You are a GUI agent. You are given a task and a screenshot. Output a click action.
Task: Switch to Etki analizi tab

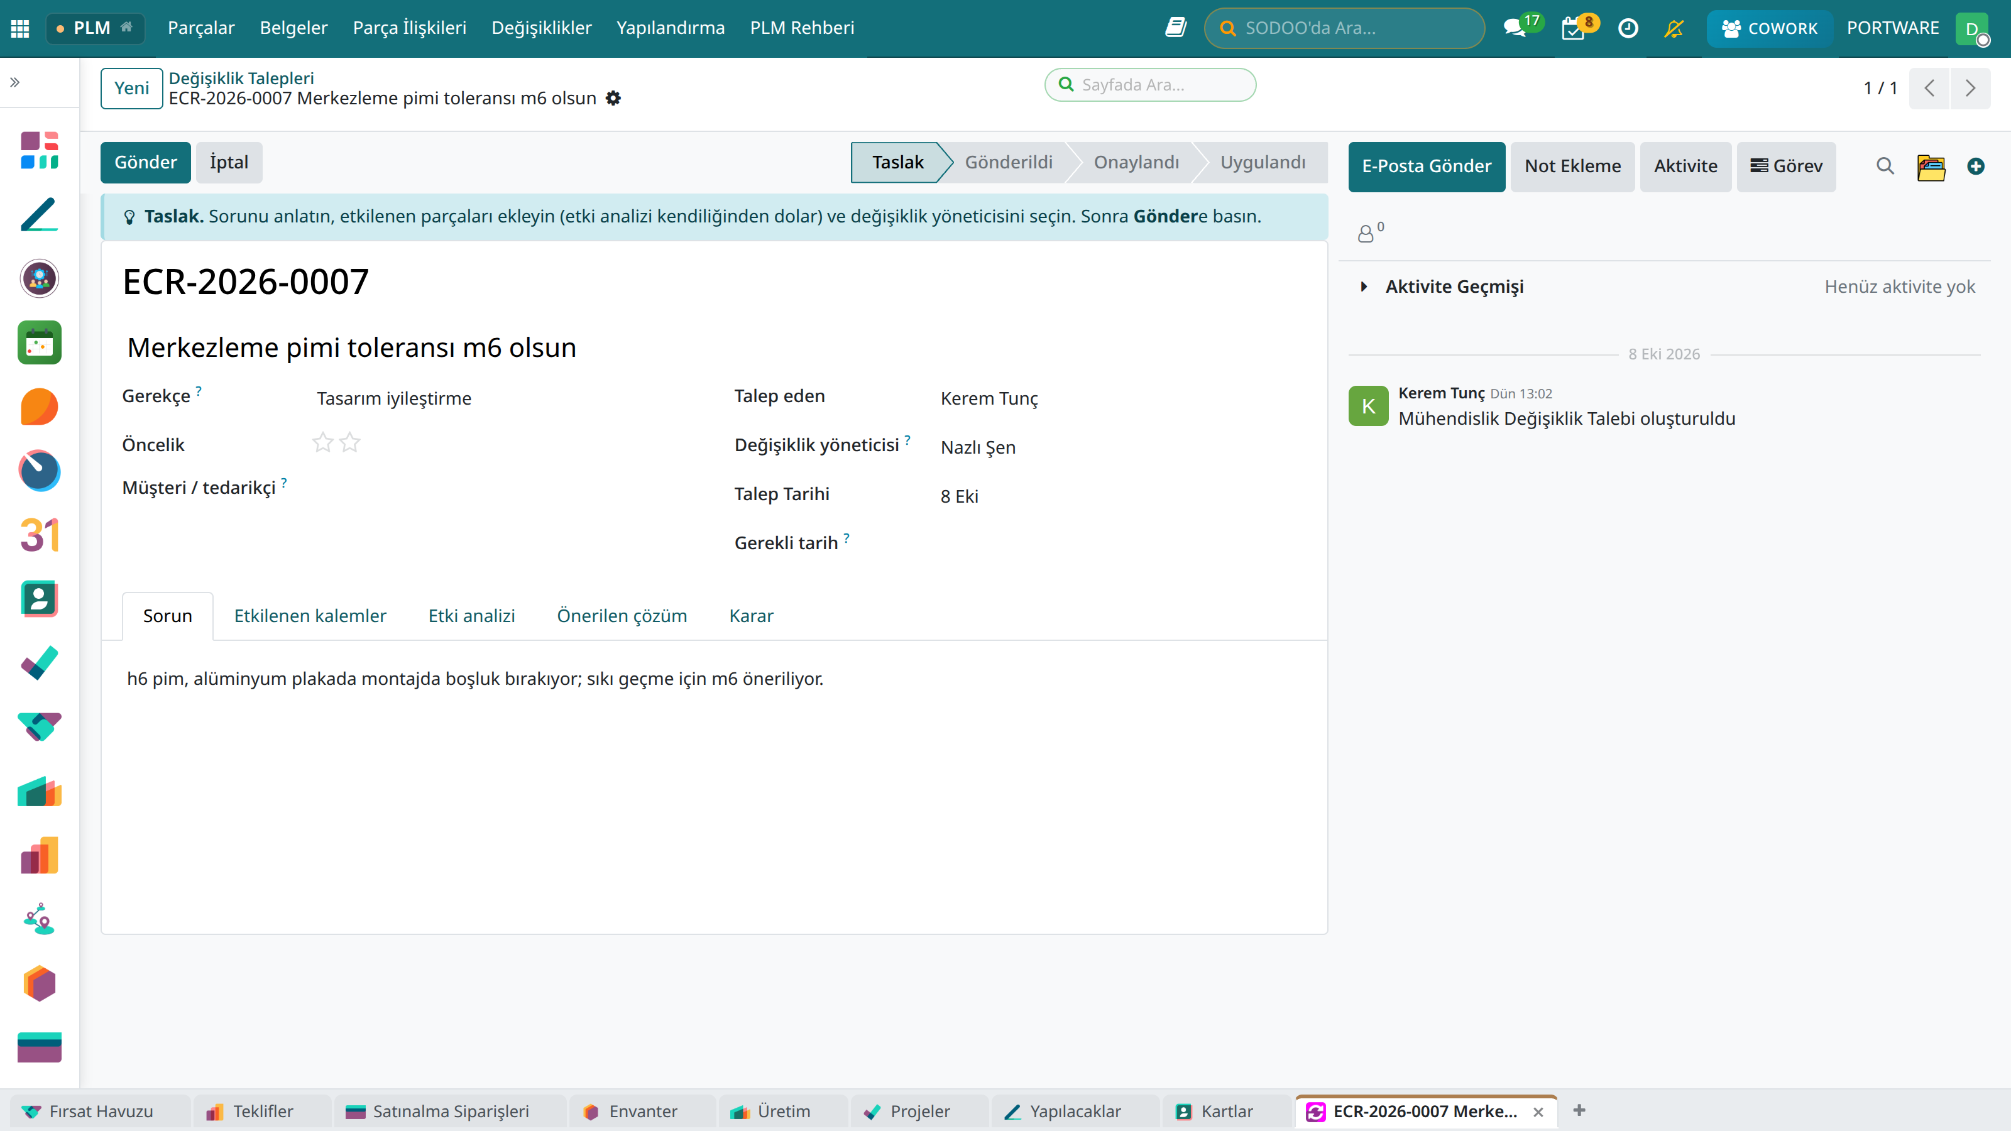tap(471, 616)
